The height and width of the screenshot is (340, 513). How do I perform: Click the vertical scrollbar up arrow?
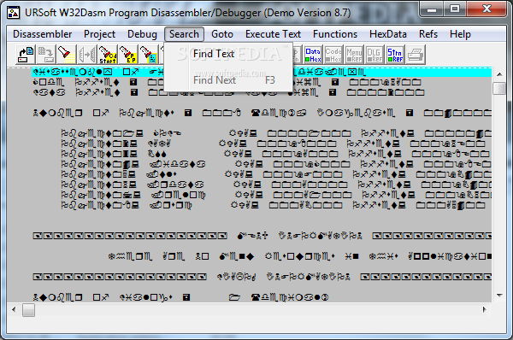(x=499, y=74)
